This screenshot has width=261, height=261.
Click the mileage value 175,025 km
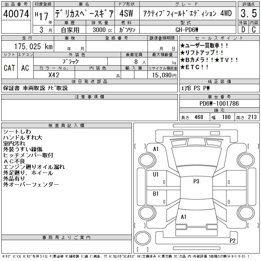click(x=34, y=47)
